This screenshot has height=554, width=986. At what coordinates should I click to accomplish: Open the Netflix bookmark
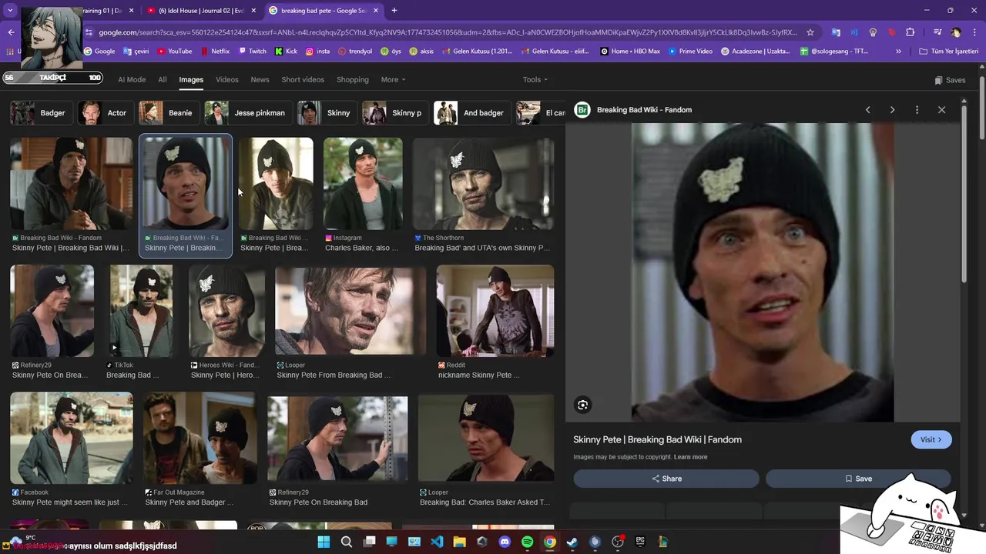click(x=215, y=52)
